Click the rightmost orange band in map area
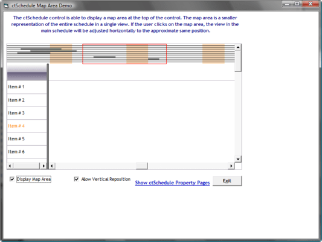The height and width of the screenshot is (242, 322). coord(213,54)
